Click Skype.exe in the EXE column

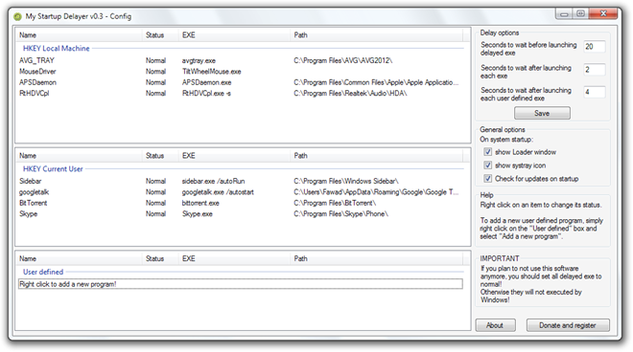[x=197, y=214]
